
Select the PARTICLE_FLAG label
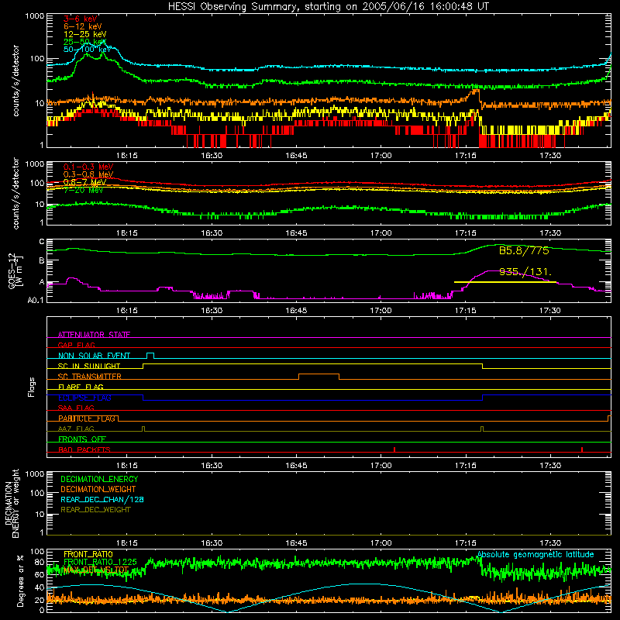(87, 418)
